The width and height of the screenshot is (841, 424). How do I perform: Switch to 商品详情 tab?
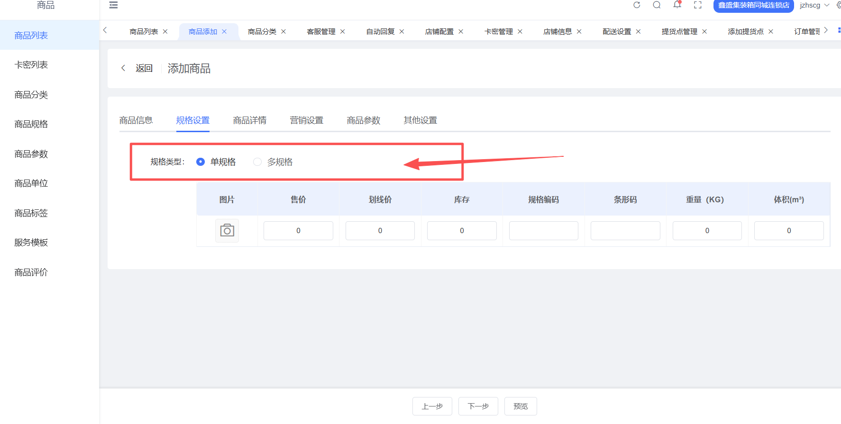[250, 120]
